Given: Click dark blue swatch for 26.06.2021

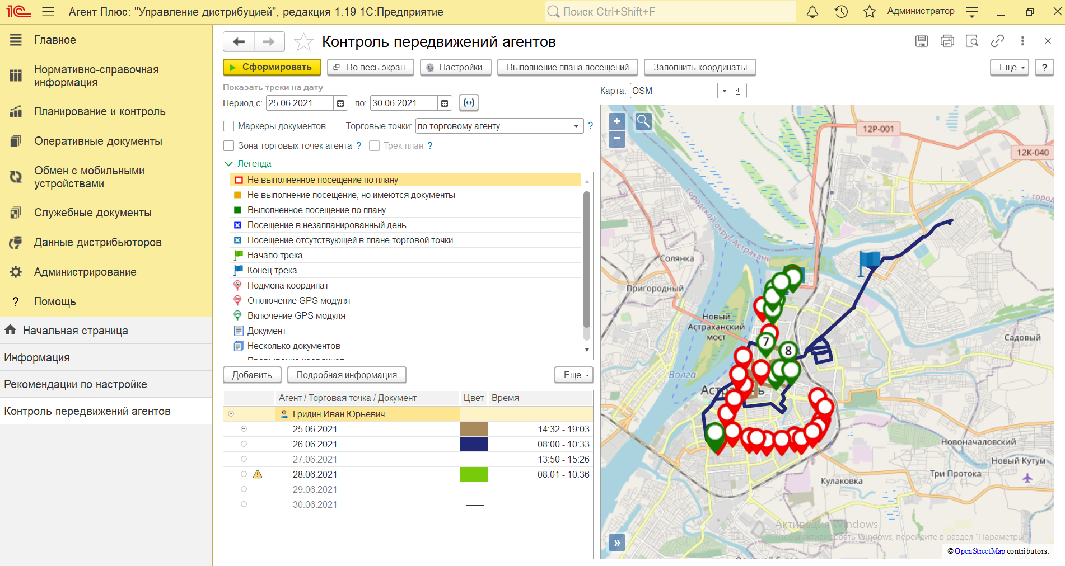Looking at the screenshot, I should pos(474,444).
